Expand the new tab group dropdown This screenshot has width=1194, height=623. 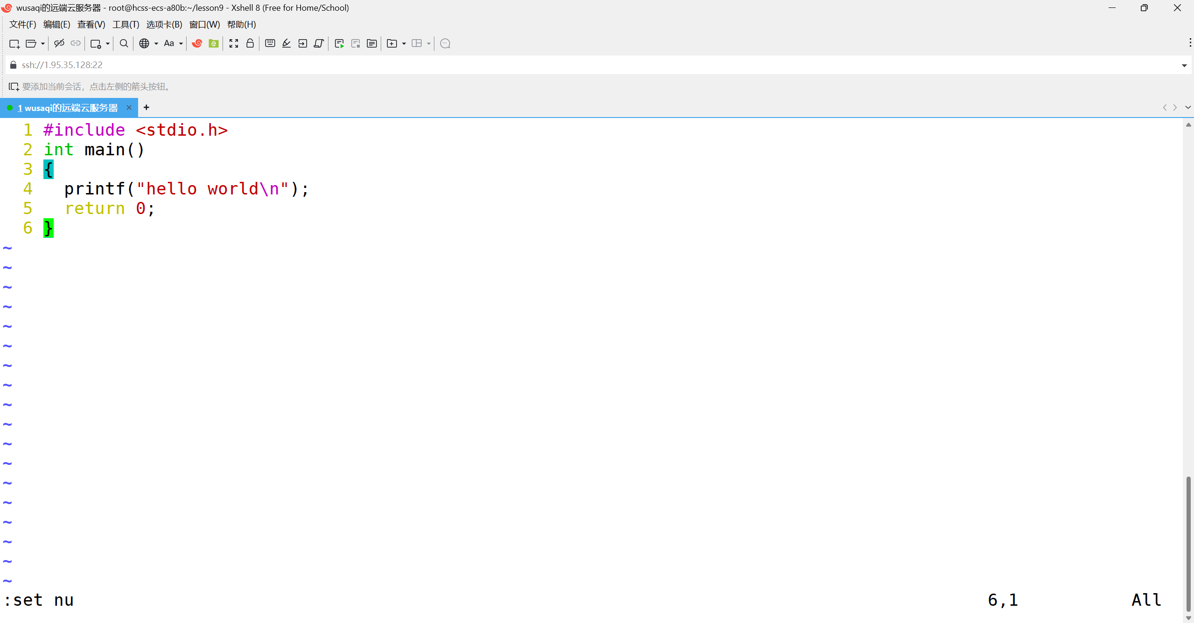[404, 43]
